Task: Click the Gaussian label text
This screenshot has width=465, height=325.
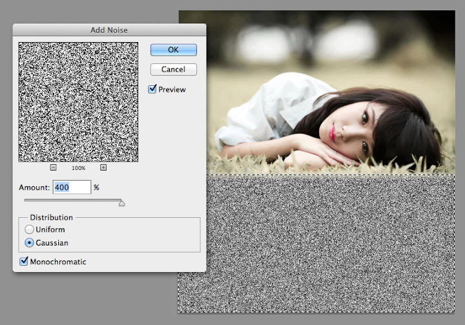Action: [x=52, y=243]
